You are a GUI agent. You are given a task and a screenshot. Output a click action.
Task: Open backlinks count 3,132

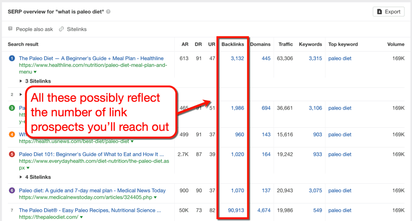(237, 59)
